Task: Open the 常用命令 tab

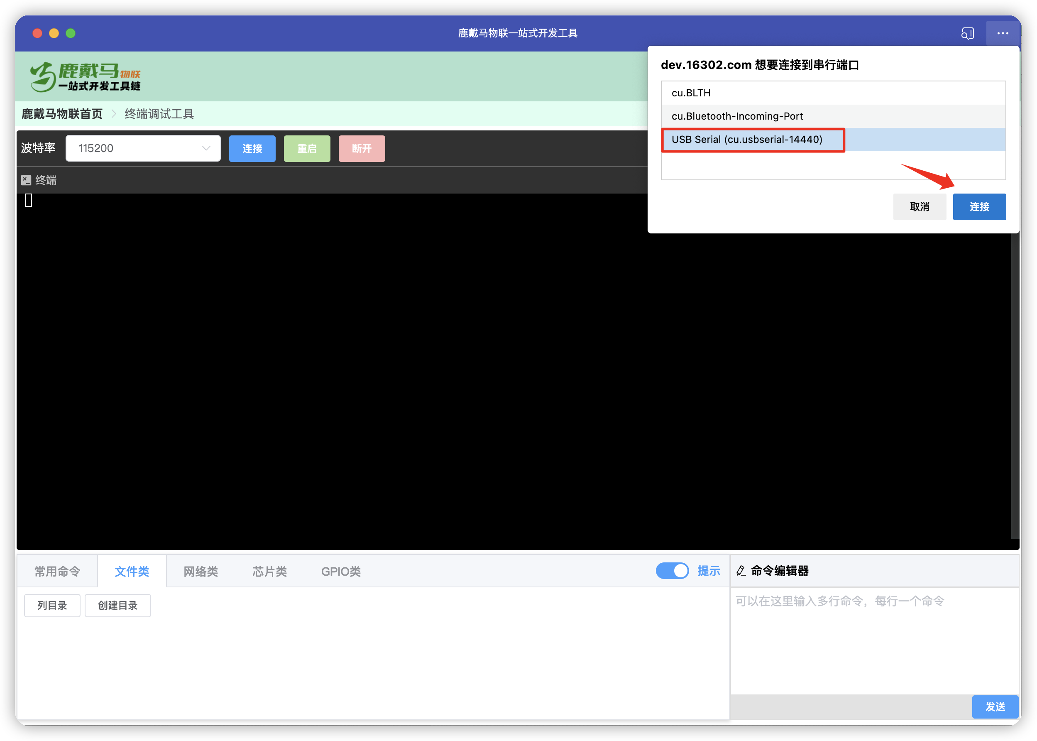Action: point(57,571)
